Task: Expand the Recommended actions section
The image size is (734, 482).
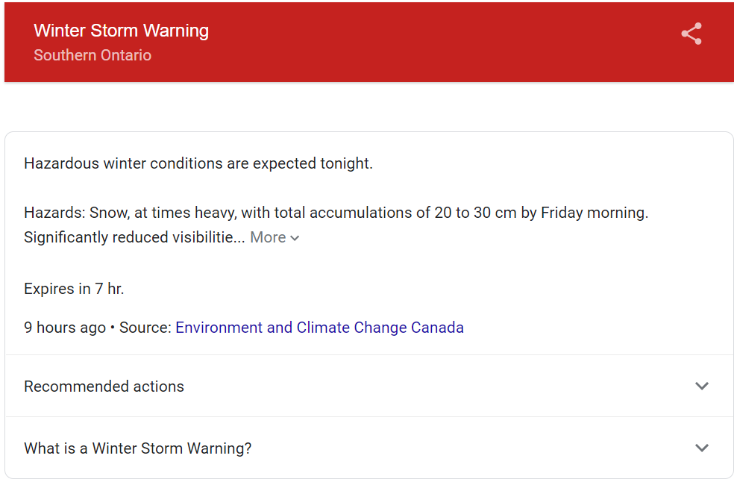Action: (369, 386)
